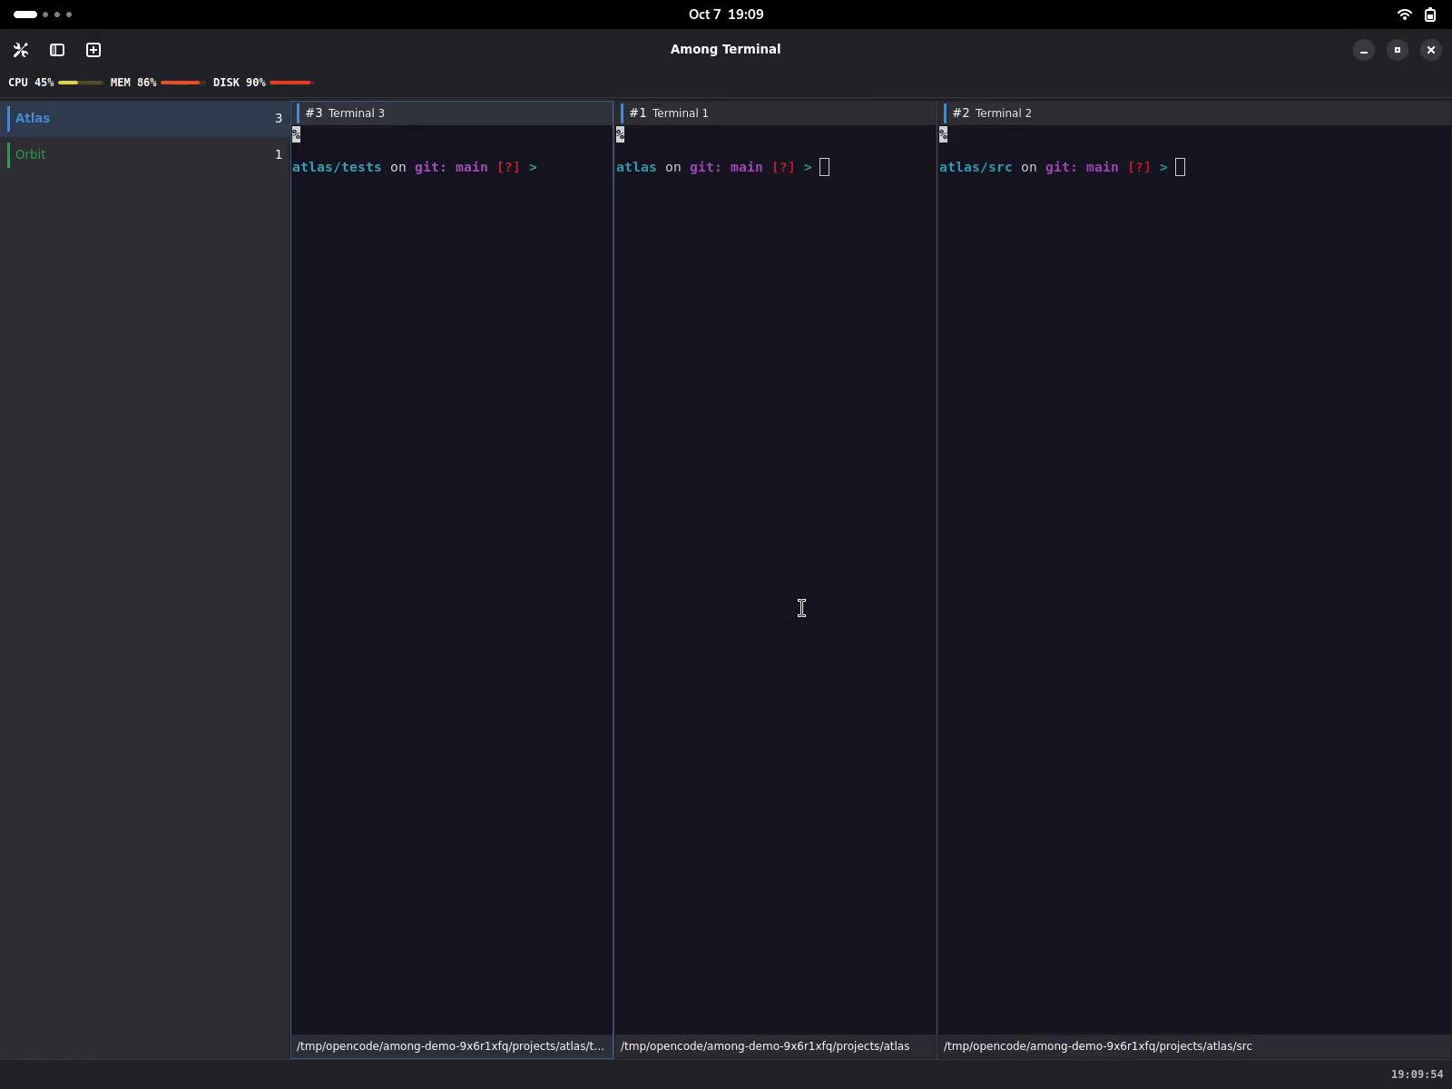1452x1089 pixels.
Task: Maximize the Among Terminal window
Action: click(1398, 50)
